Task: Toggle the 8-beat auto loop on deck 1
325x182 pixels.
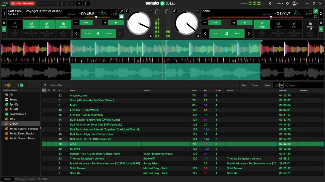Action: [x=98, y=34]
